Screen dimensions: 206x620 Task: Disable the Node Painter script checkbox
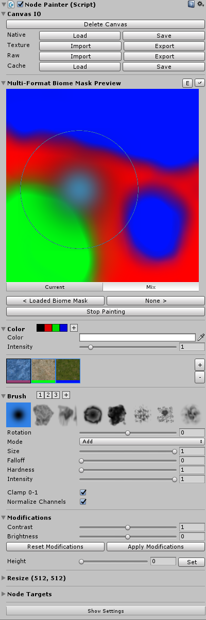[20, 4]
